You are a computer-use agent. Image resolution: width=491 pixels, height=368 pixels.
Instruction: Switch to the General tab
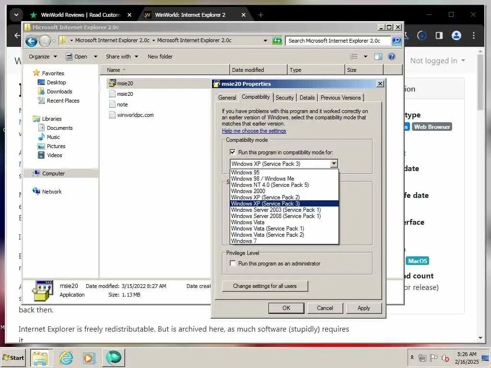pos(227,98)
